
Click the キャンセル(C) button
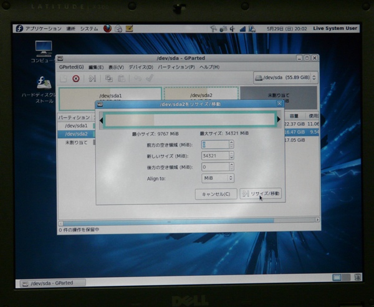click(x=216, y=194)
